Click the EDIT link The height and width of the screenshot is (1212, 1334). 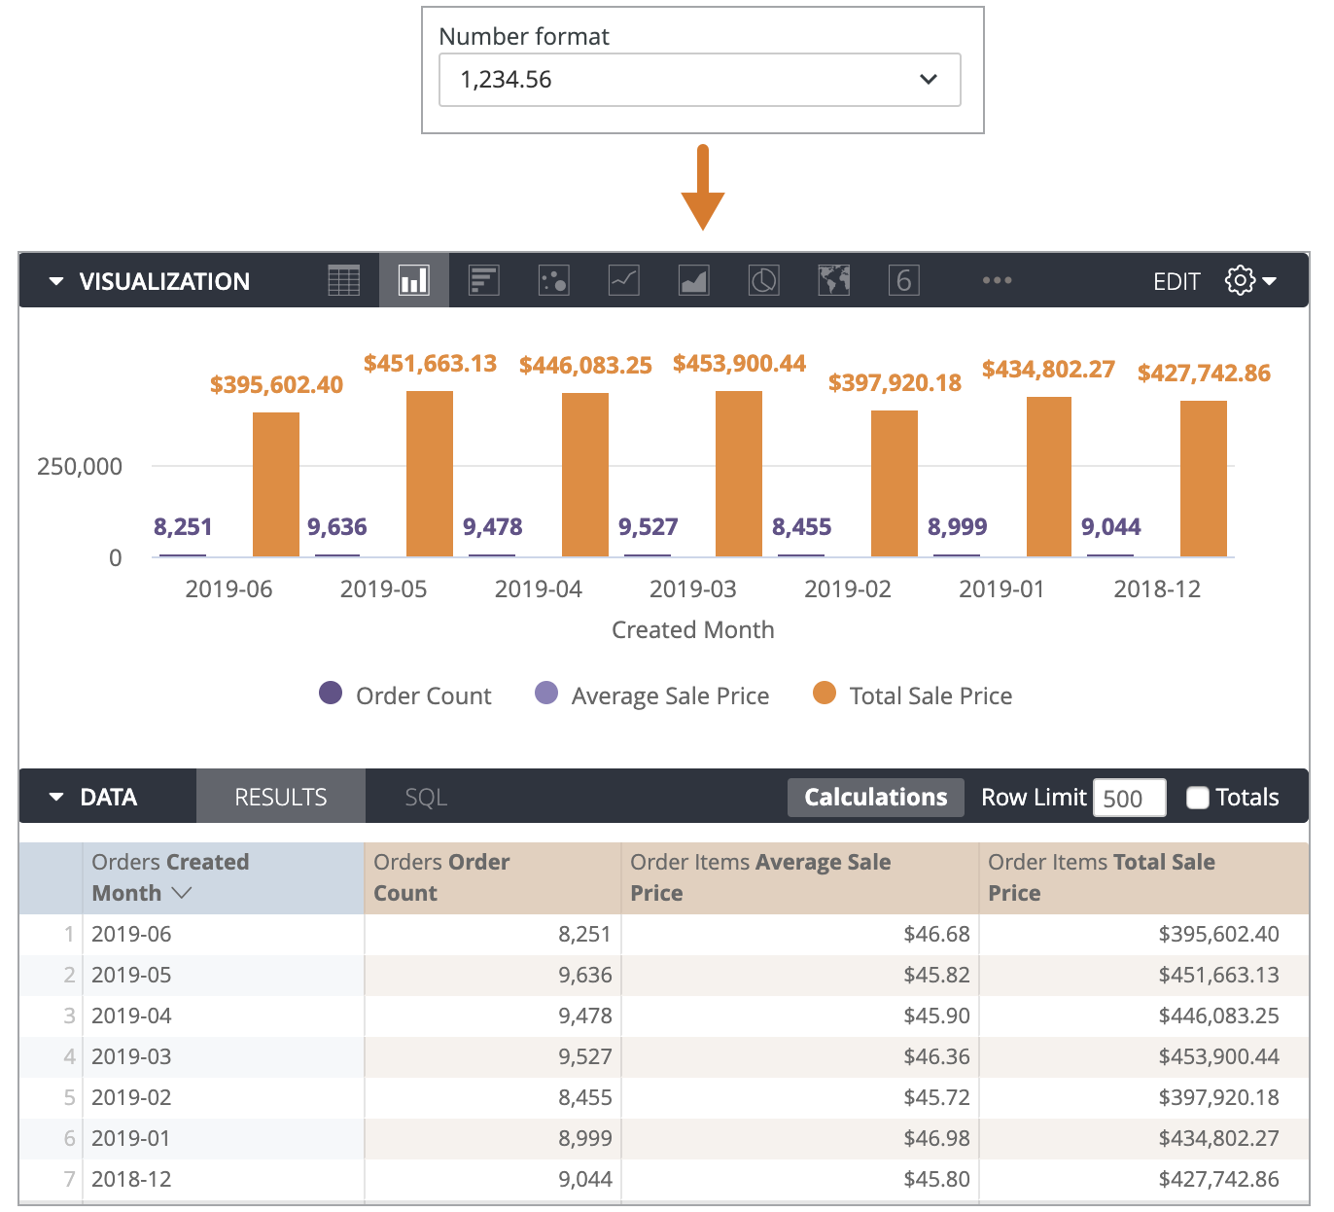click(1176, 280)
